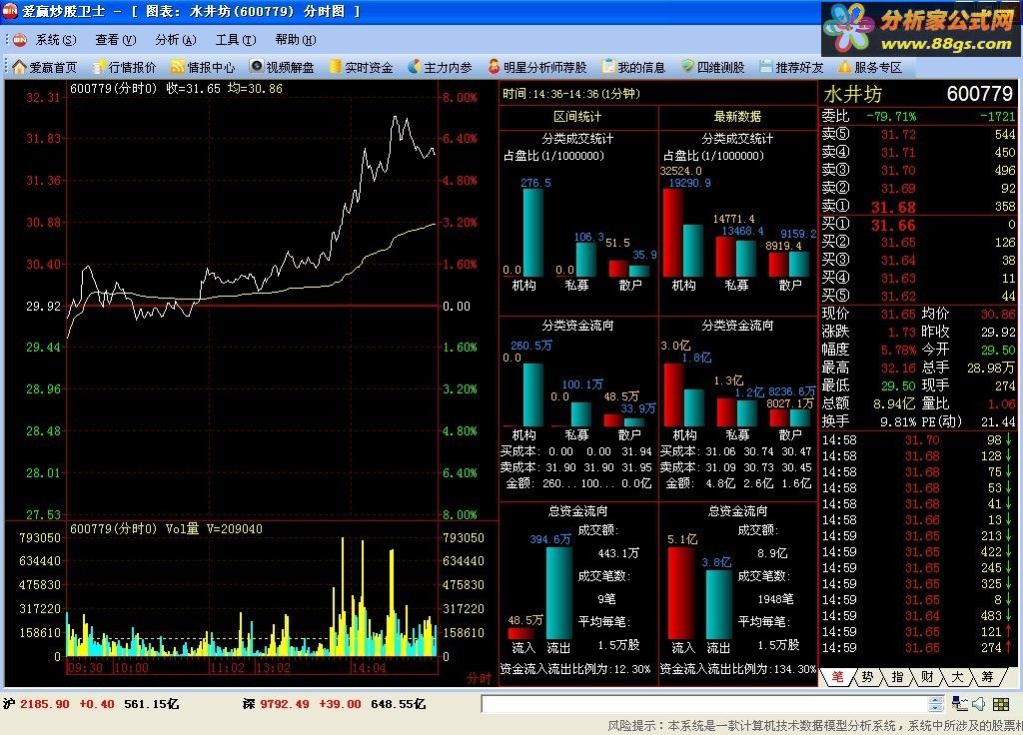Click the 最高 32.16 value

tap(898, 367)
